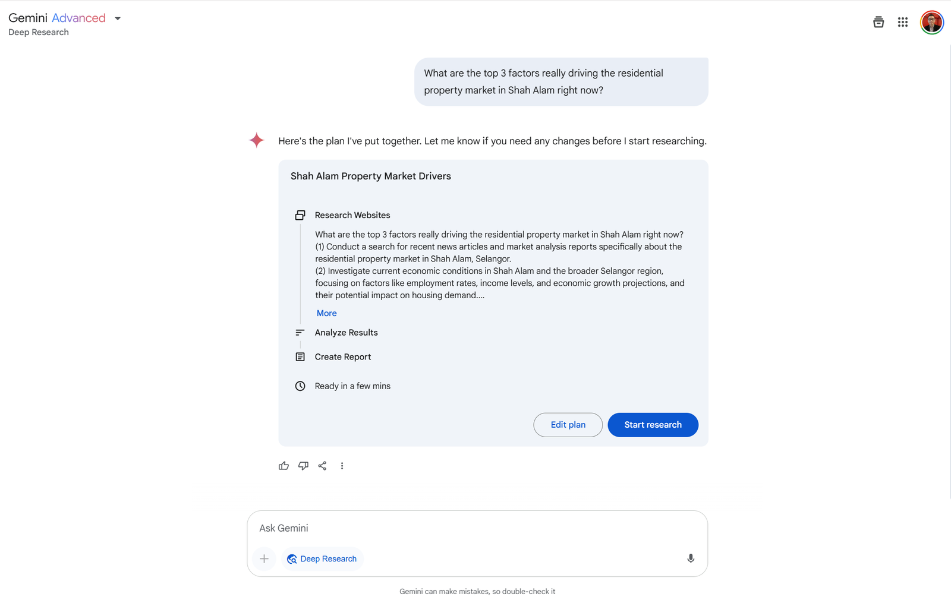951x603 pixels.
Task: Expand the plan with More link
Action: (326, 313)
